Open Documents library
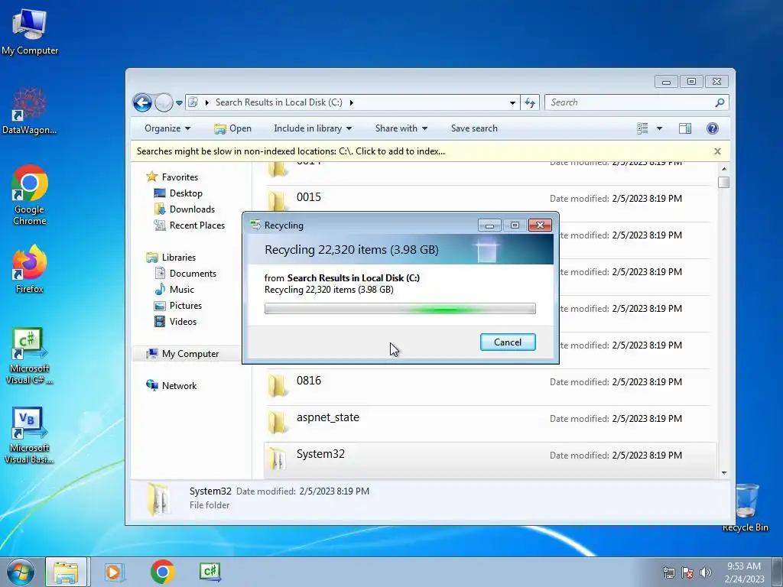This screenshot has height=587, width=783. pos(186,274)
